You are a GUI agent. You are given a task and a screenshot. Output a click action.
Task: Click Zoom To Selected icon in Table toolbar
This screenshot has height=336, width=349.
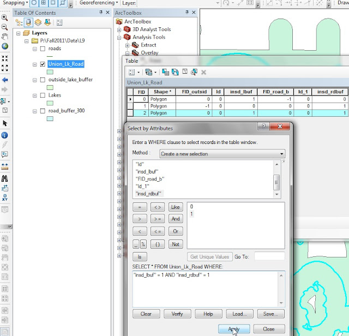click(194, 72)
